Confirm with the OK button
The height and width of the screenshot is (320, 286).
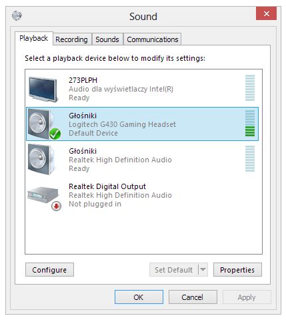[139, 297]
